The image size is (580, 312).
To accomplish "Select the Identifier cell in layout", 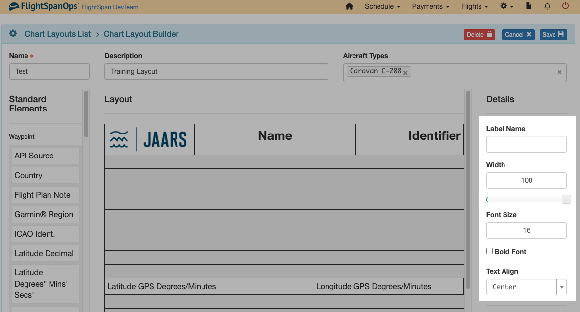I will (x=409, y=139).
